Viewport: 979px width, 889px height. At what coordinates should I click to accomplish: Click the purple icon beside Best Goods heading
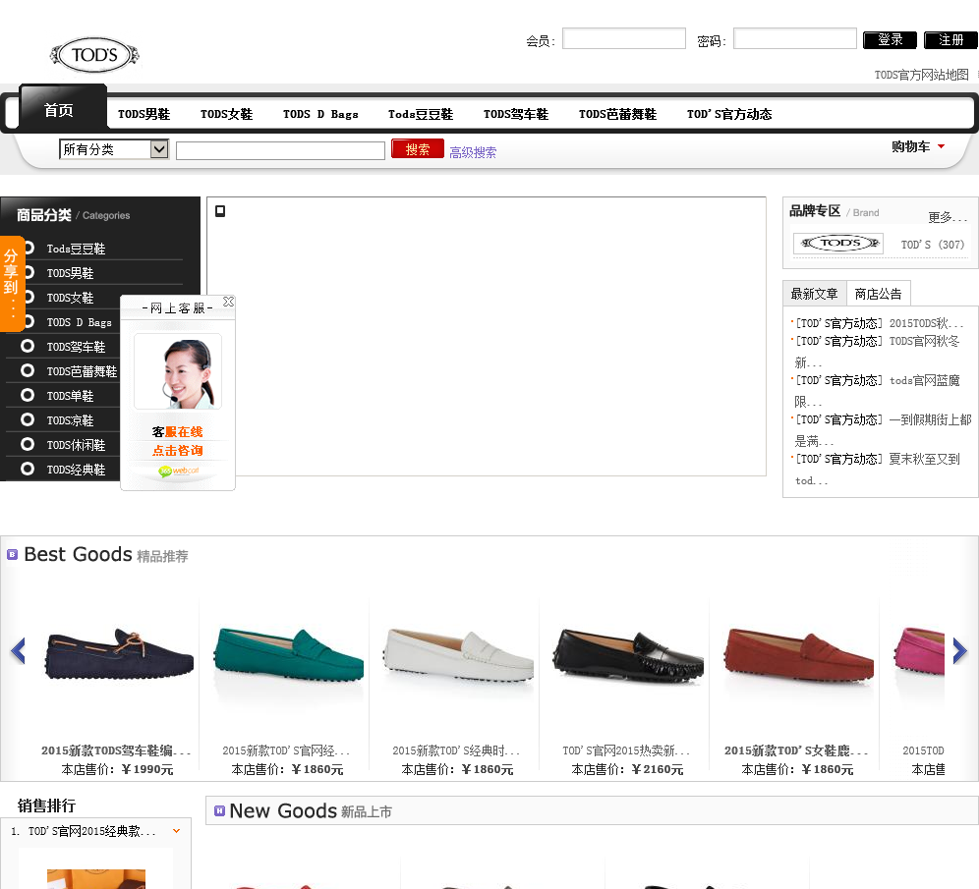(x=12, y=554)
